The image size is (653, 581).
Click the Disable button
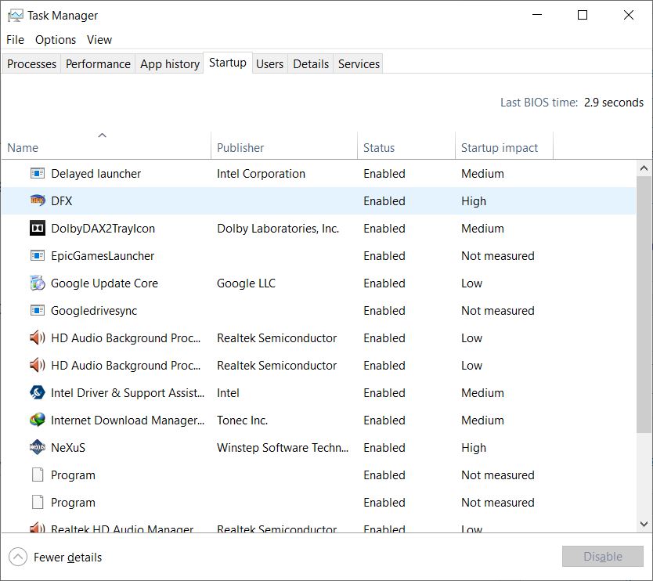(603, 557)
